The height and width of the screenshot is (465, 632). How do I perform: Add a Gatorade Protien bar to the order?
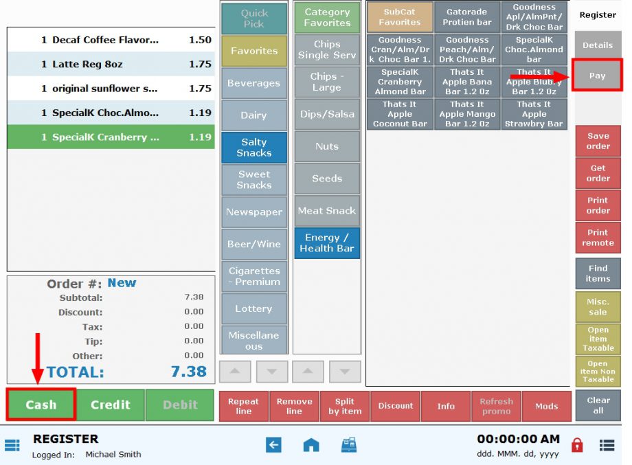(467, 17)
